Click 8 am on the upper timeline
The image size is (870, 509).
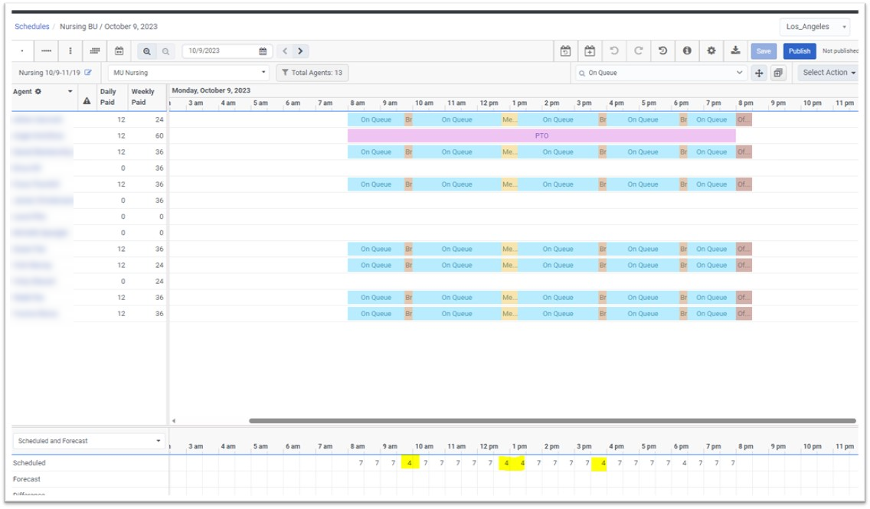click(358, 103)
